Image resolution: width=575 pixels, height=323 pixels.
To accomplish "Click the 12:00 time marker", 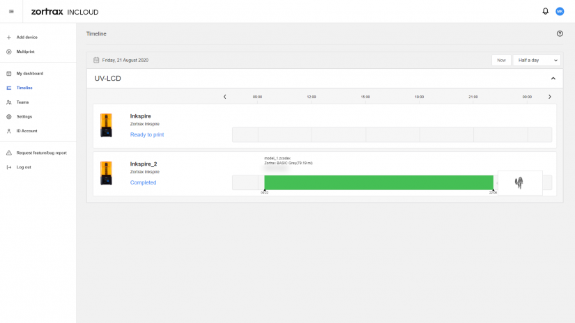I will tap(312, 97).
